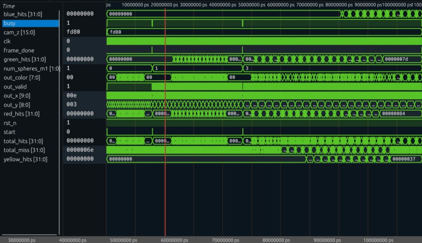The height and width of the screenshot is (243, 422).
Task: Select the out_valid signal
Action: (x=15, y=87)
